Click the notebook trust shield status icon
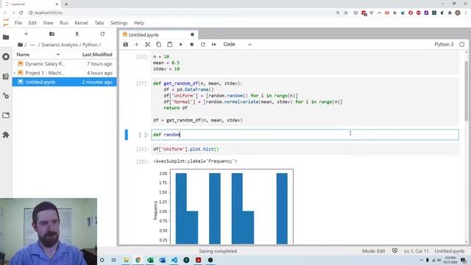 [394, 250]
